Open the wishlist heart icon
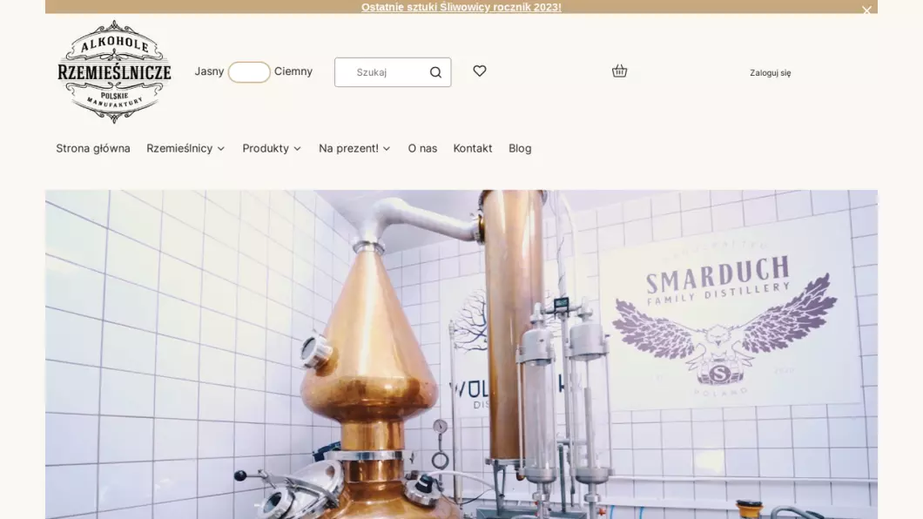This screenshot has width=923, height=519. 480,71
